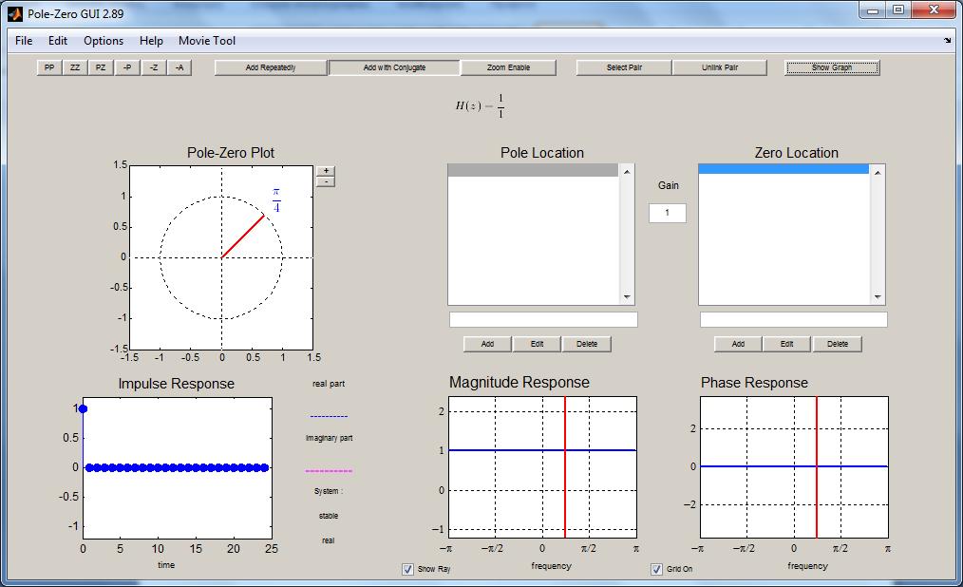
Task: Click the 'Imaginary part' legend label
Action: coord(330,438)
